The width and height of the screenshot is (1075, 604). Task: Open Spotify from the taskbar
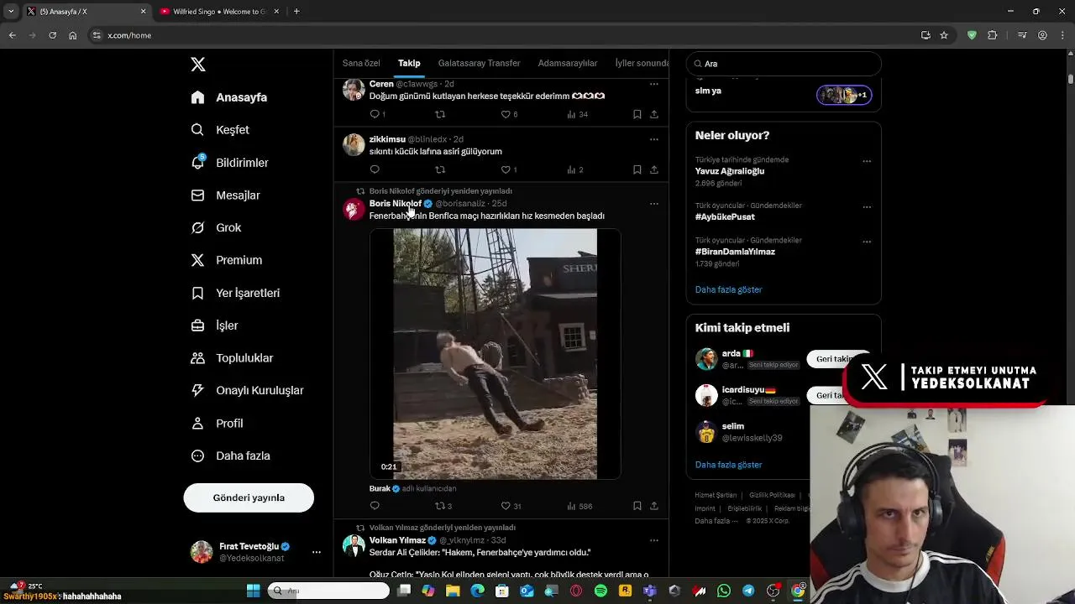coord(600,591)
